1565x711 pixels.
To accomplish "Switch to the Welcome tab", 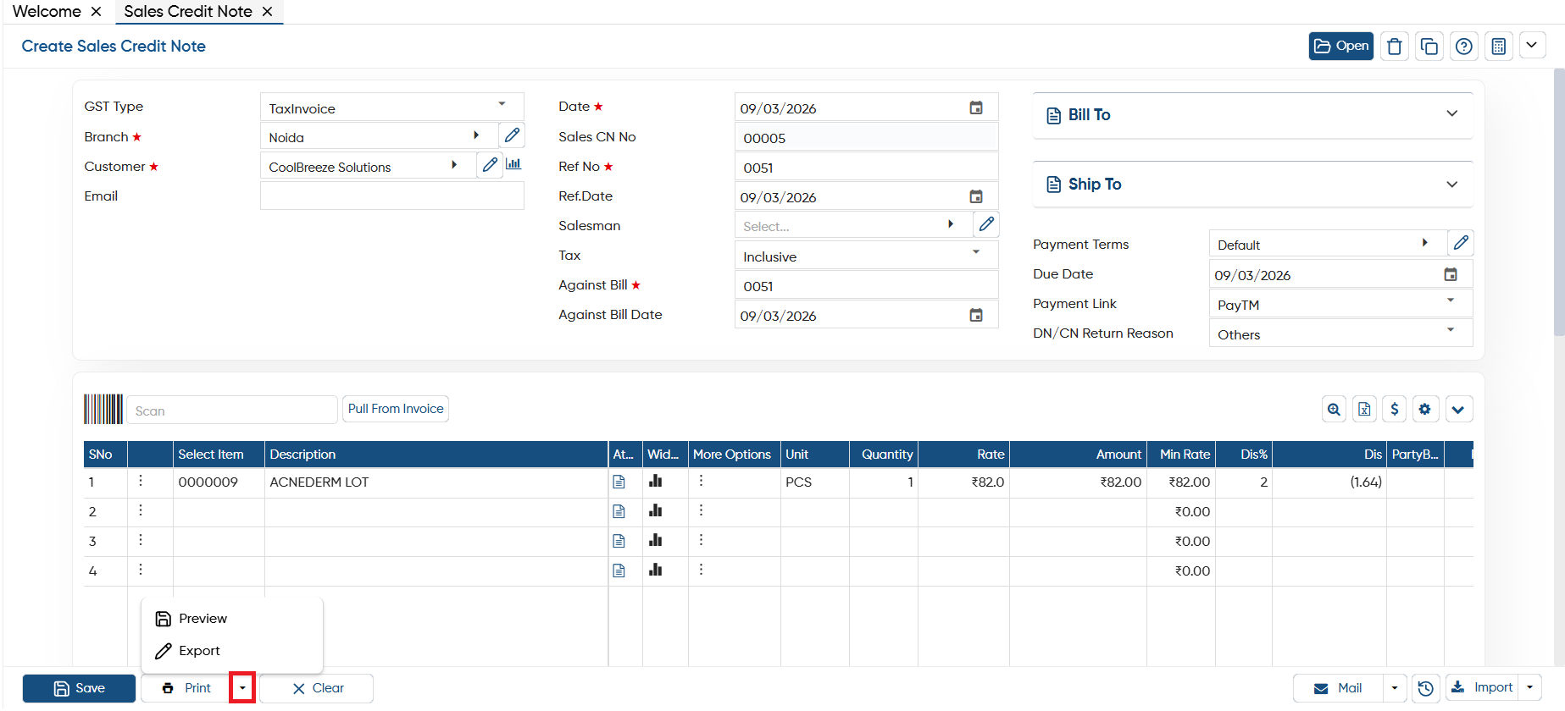I will pyautogui.click(x=47, y=11).
